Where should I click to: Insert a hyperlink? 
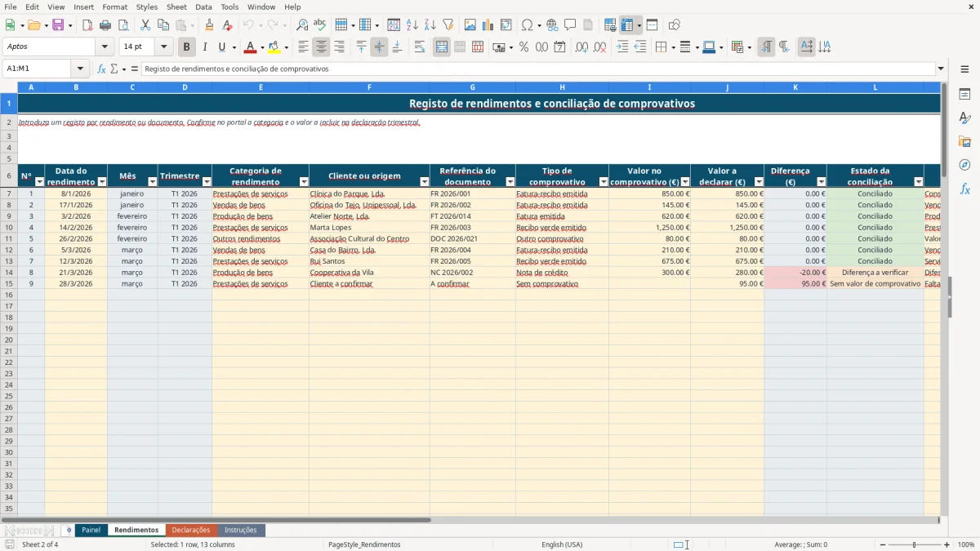click(552, 25)
